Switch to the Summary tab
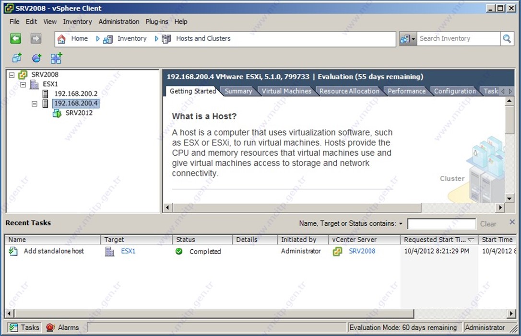The image size is (521, 336). (238, 91)
